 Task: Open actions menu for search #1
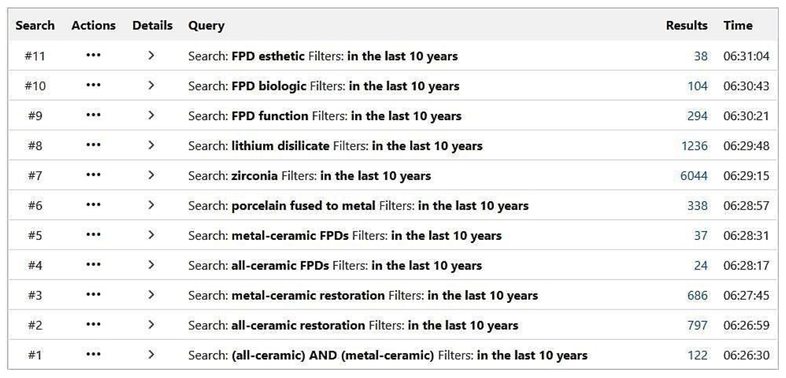coord(93,354)
